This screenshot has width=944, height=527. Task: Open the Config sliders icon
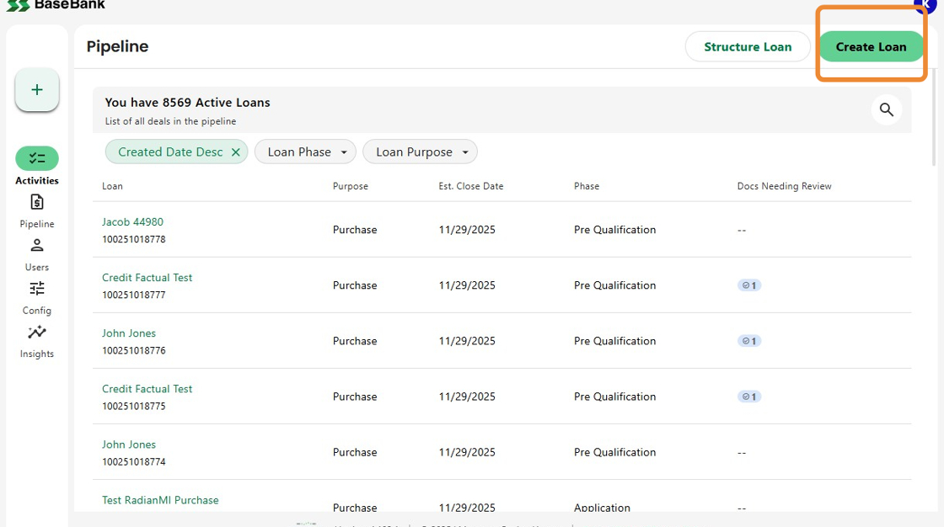click(37, 289)
